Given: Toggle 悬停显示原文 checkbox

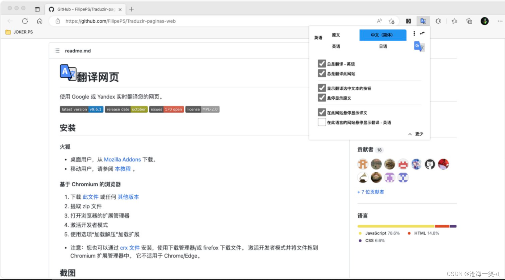Looking at the screenshot, I should pyautogui.click(x=322, y=98).
